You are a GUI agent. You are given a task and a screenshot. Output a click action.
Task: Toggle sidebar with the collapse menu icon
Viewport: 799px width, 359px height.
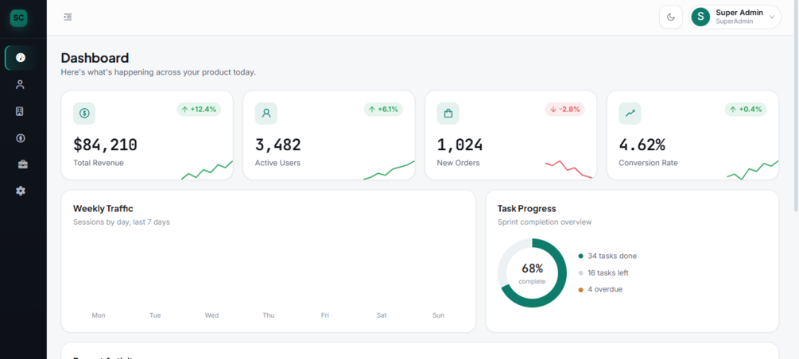68,17
